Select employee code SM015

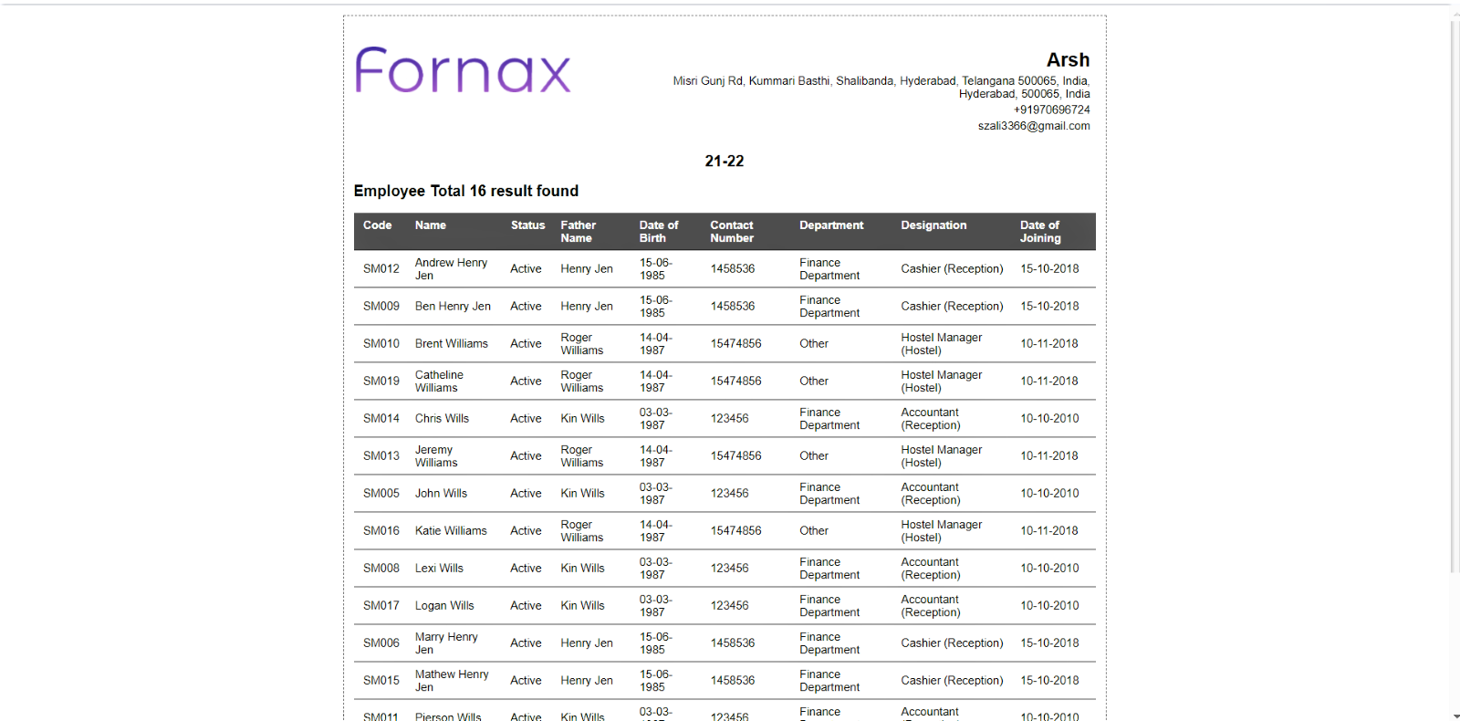[x=381, y=681]
